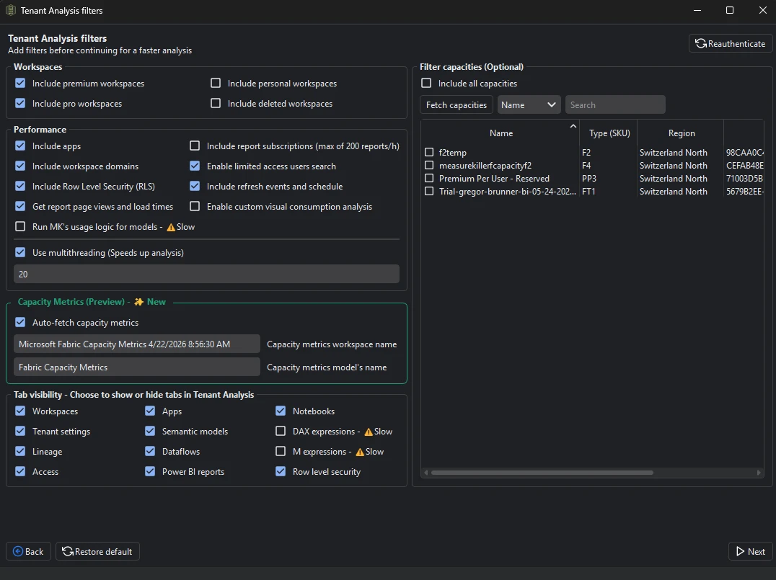
Task: Hide the Lineage tab
Action: 20,452
